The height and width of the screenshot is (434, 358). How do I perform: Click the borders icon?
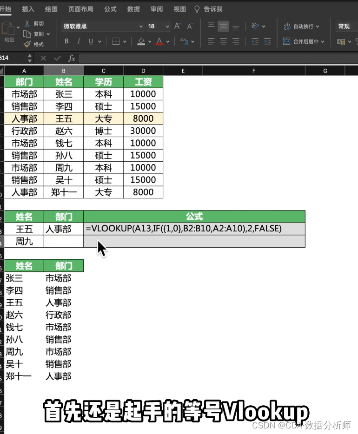(x=116, y=41)
